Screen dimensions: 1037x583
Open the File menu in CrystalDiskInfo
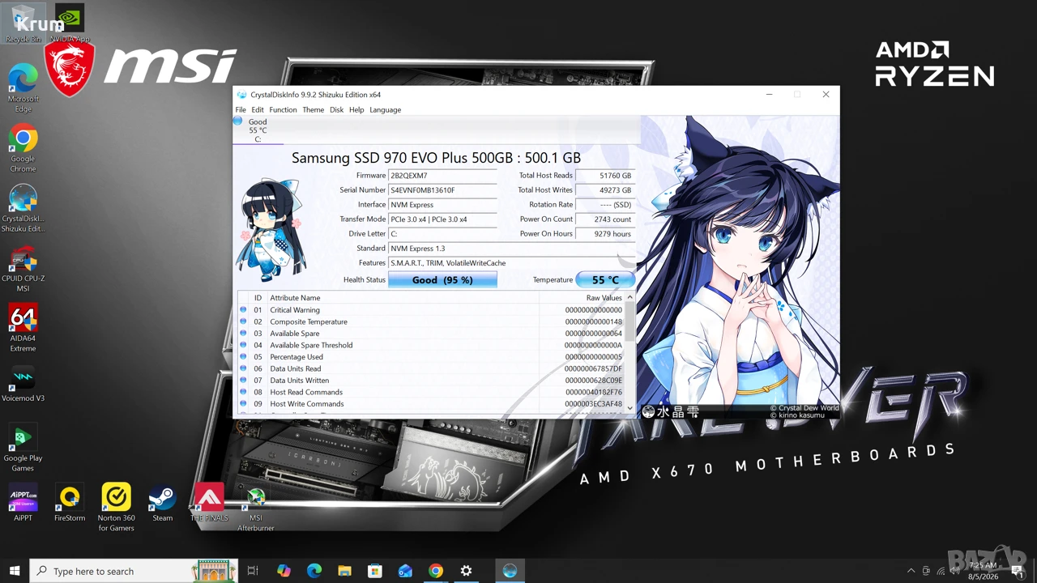pos(241,109)
